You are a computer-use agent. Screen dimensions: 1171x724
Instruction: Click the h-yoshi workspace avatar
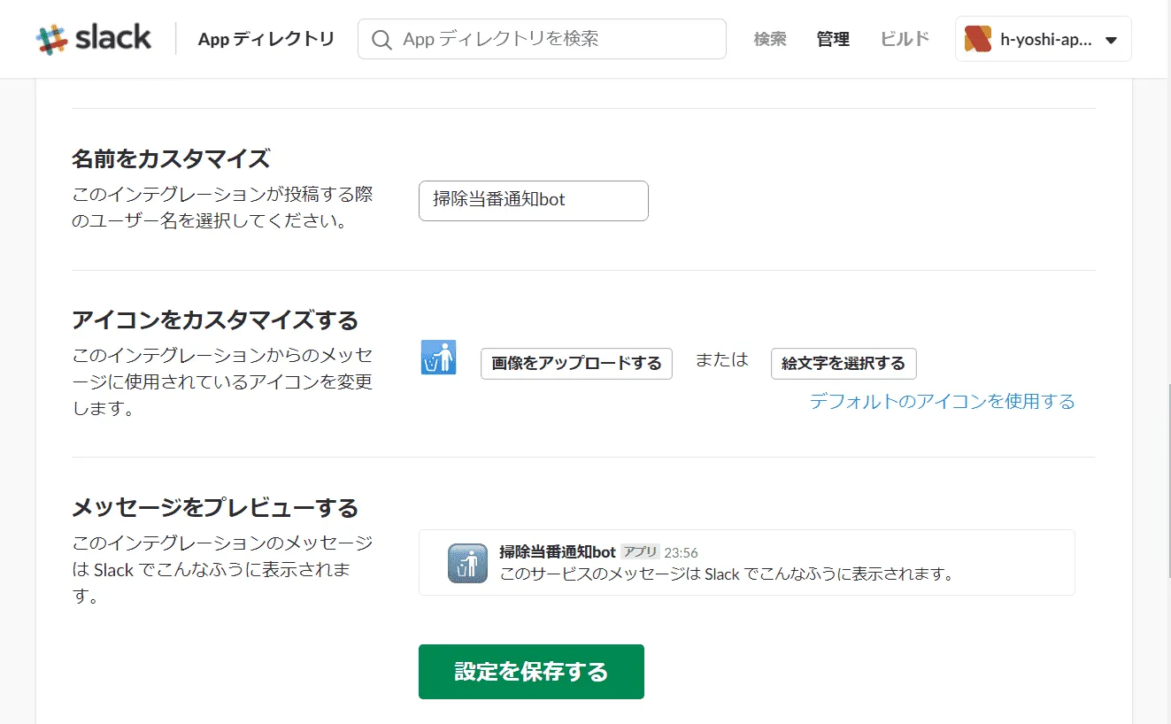(x=979, y=38)
